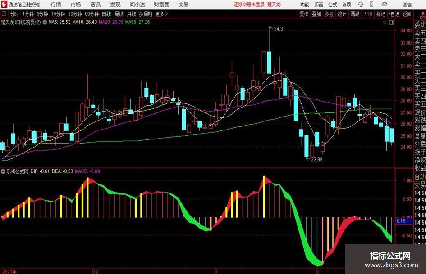426x274 pixels.
Task: Open the 问小达 menu
Action: [x=137, y=4]
